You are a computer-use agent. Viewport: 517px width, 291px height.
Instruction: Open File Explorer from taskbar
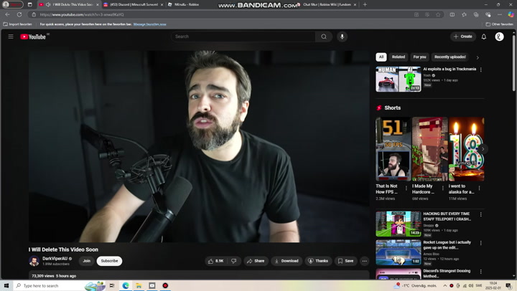pos(139,285)
